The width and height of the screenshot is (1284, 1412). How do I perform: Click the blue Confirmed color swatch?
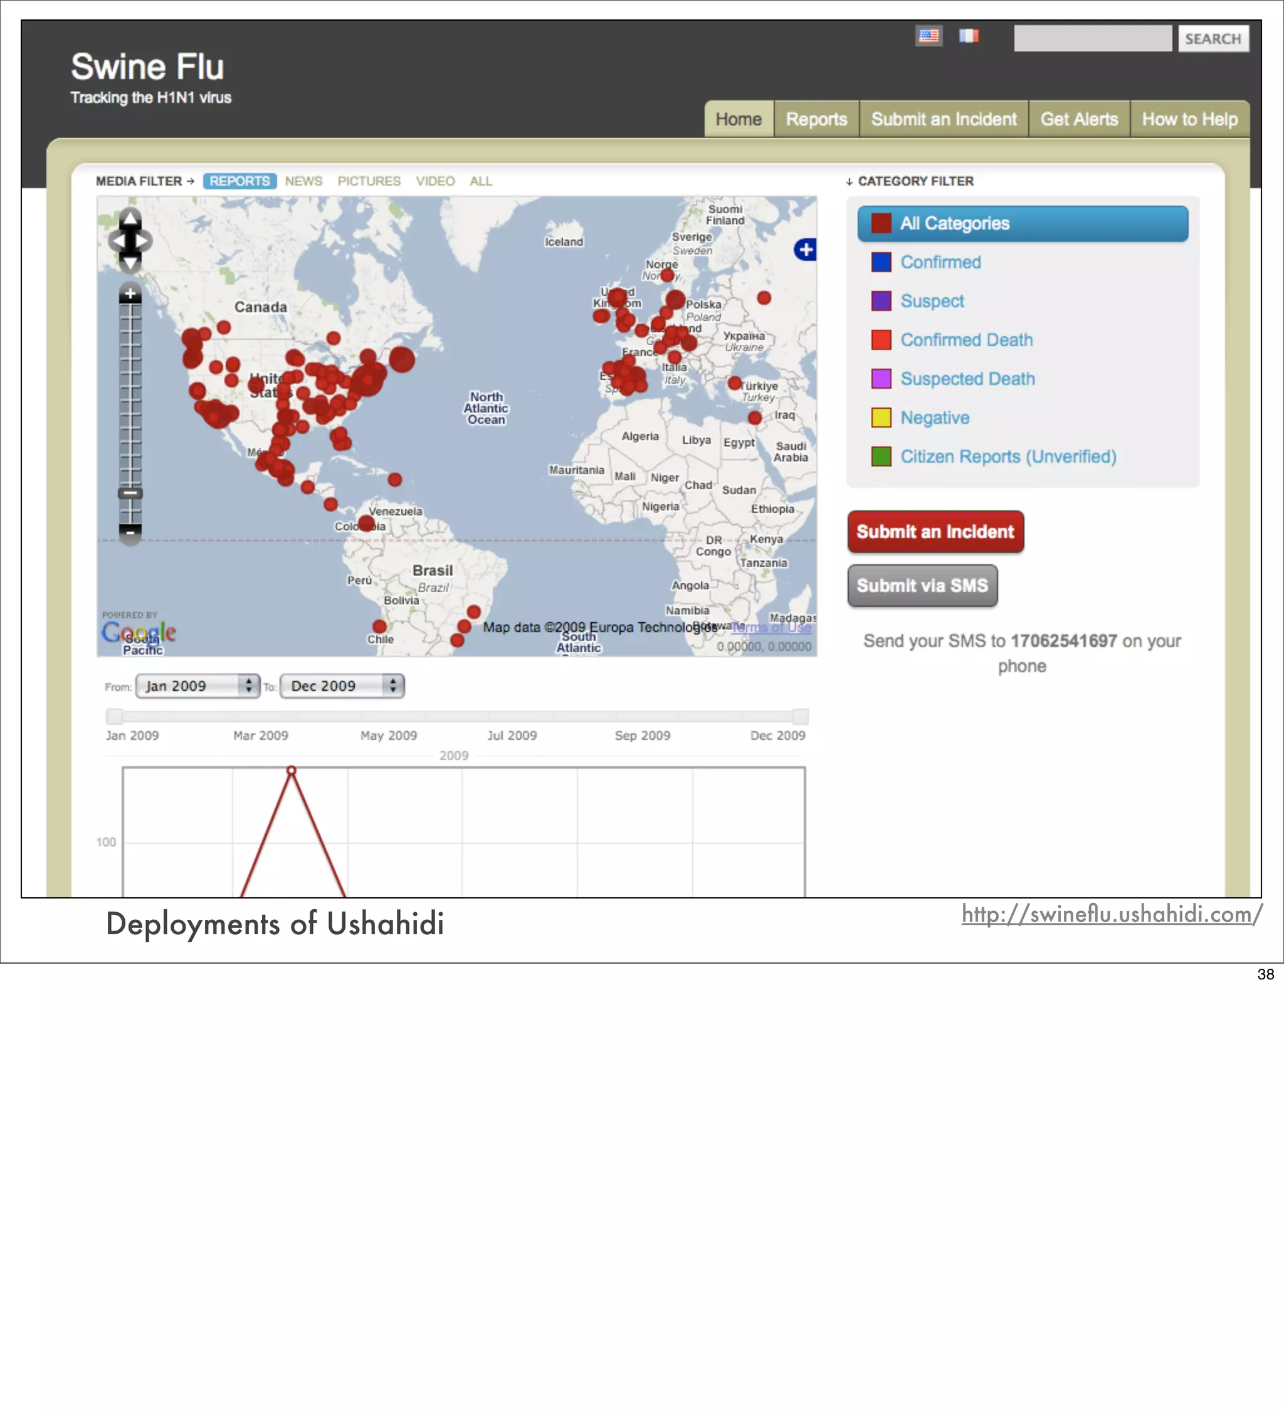coord(881,262)
